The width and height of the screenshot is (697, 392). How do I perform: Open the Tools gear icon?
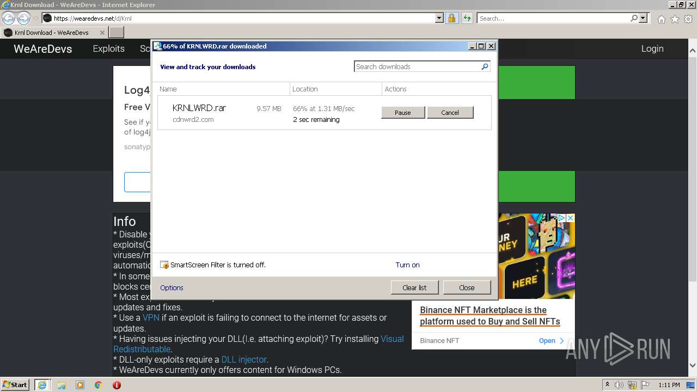688,19
